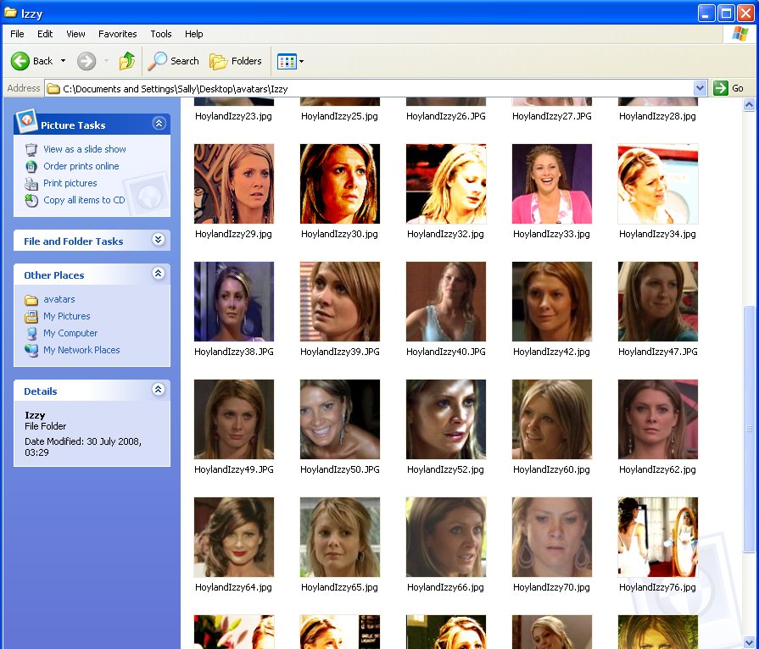
Task: Click the green Go arrow icon
Action: [721, 88]
